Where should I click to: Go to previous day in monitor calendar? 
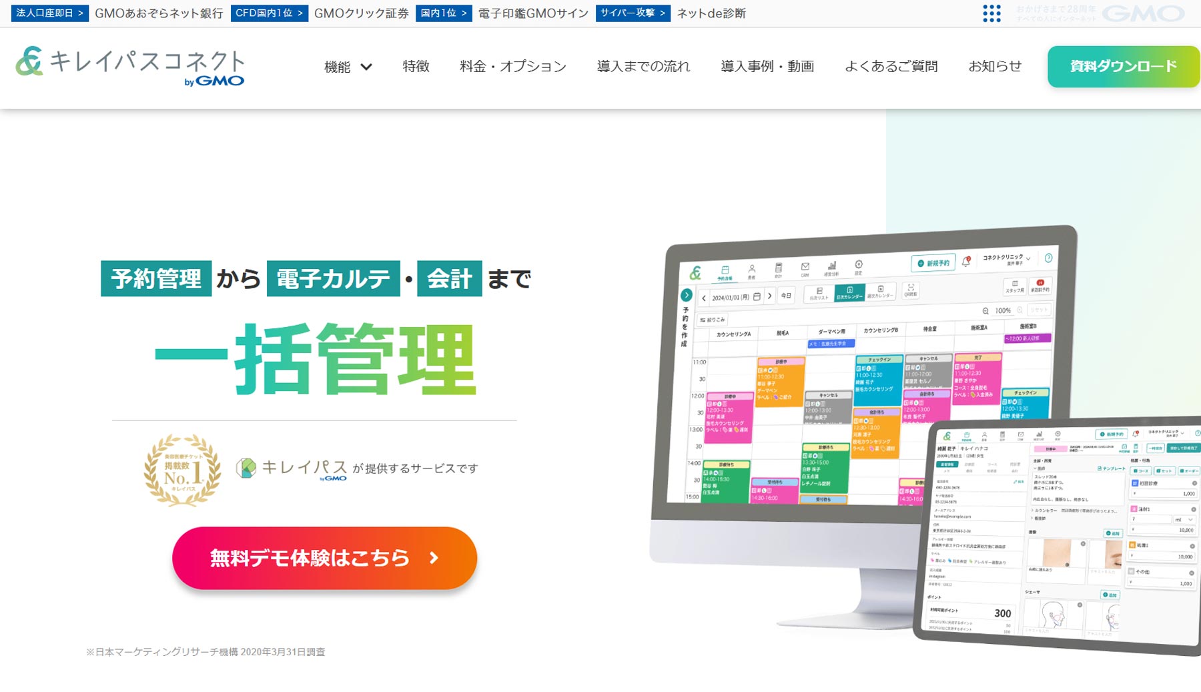point(704,298)
